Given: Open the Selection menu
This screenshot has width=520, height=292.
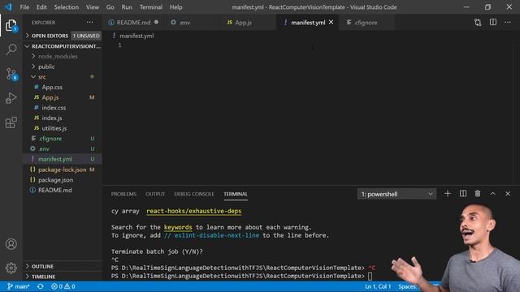Looking at the screenshot, I should coord(67,7).
